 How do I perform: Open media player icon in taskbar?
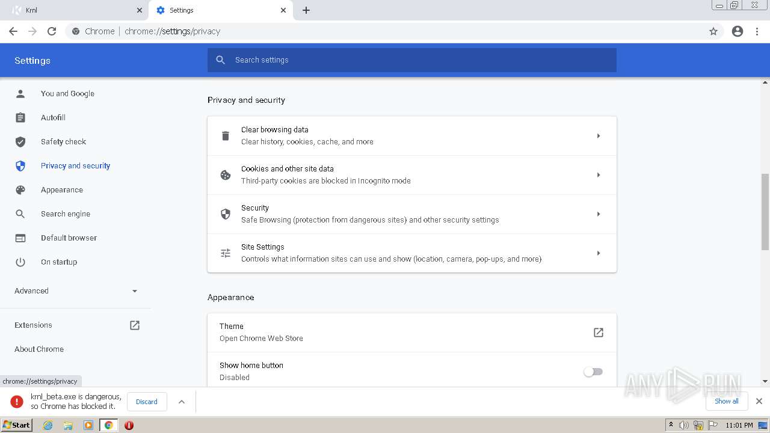[x=88, y=425]
